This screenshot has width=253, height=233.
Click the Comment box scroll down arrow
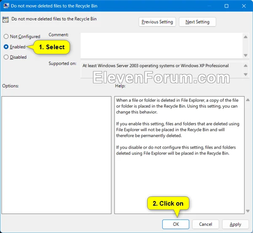click(245, 55)
